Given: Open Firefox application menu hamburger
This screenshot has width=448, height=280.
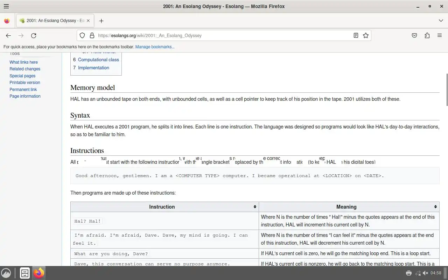Looking at the screenshot, I should [x=440, y=35].
